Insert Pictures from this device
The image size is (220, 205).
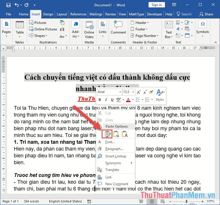pos(38,22)
